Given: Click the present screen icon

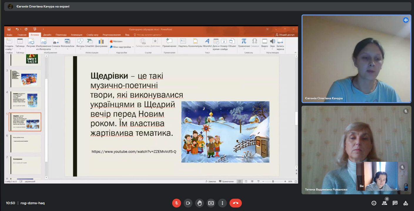Looking at the screenshot, I should 211,203.
